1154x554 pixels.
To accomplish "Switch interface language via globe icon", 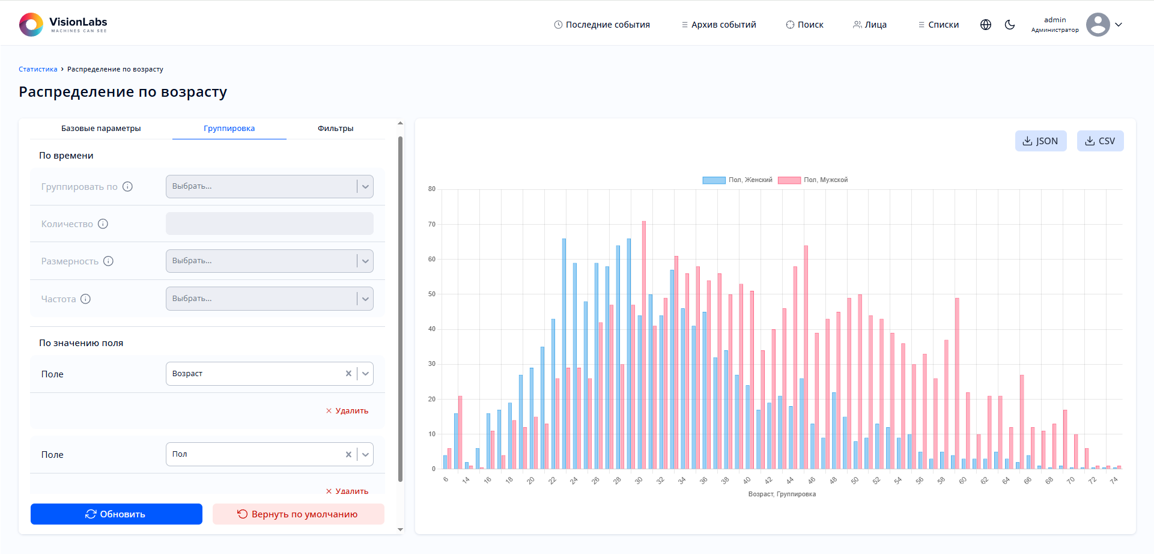I will tap(986, 25).
